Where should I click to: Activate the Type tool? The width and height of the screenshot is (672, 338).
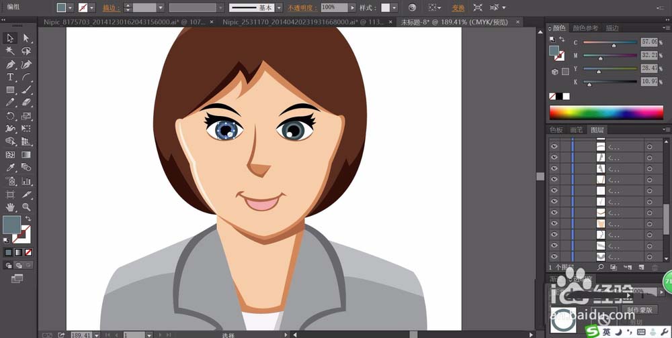(11, 77)
